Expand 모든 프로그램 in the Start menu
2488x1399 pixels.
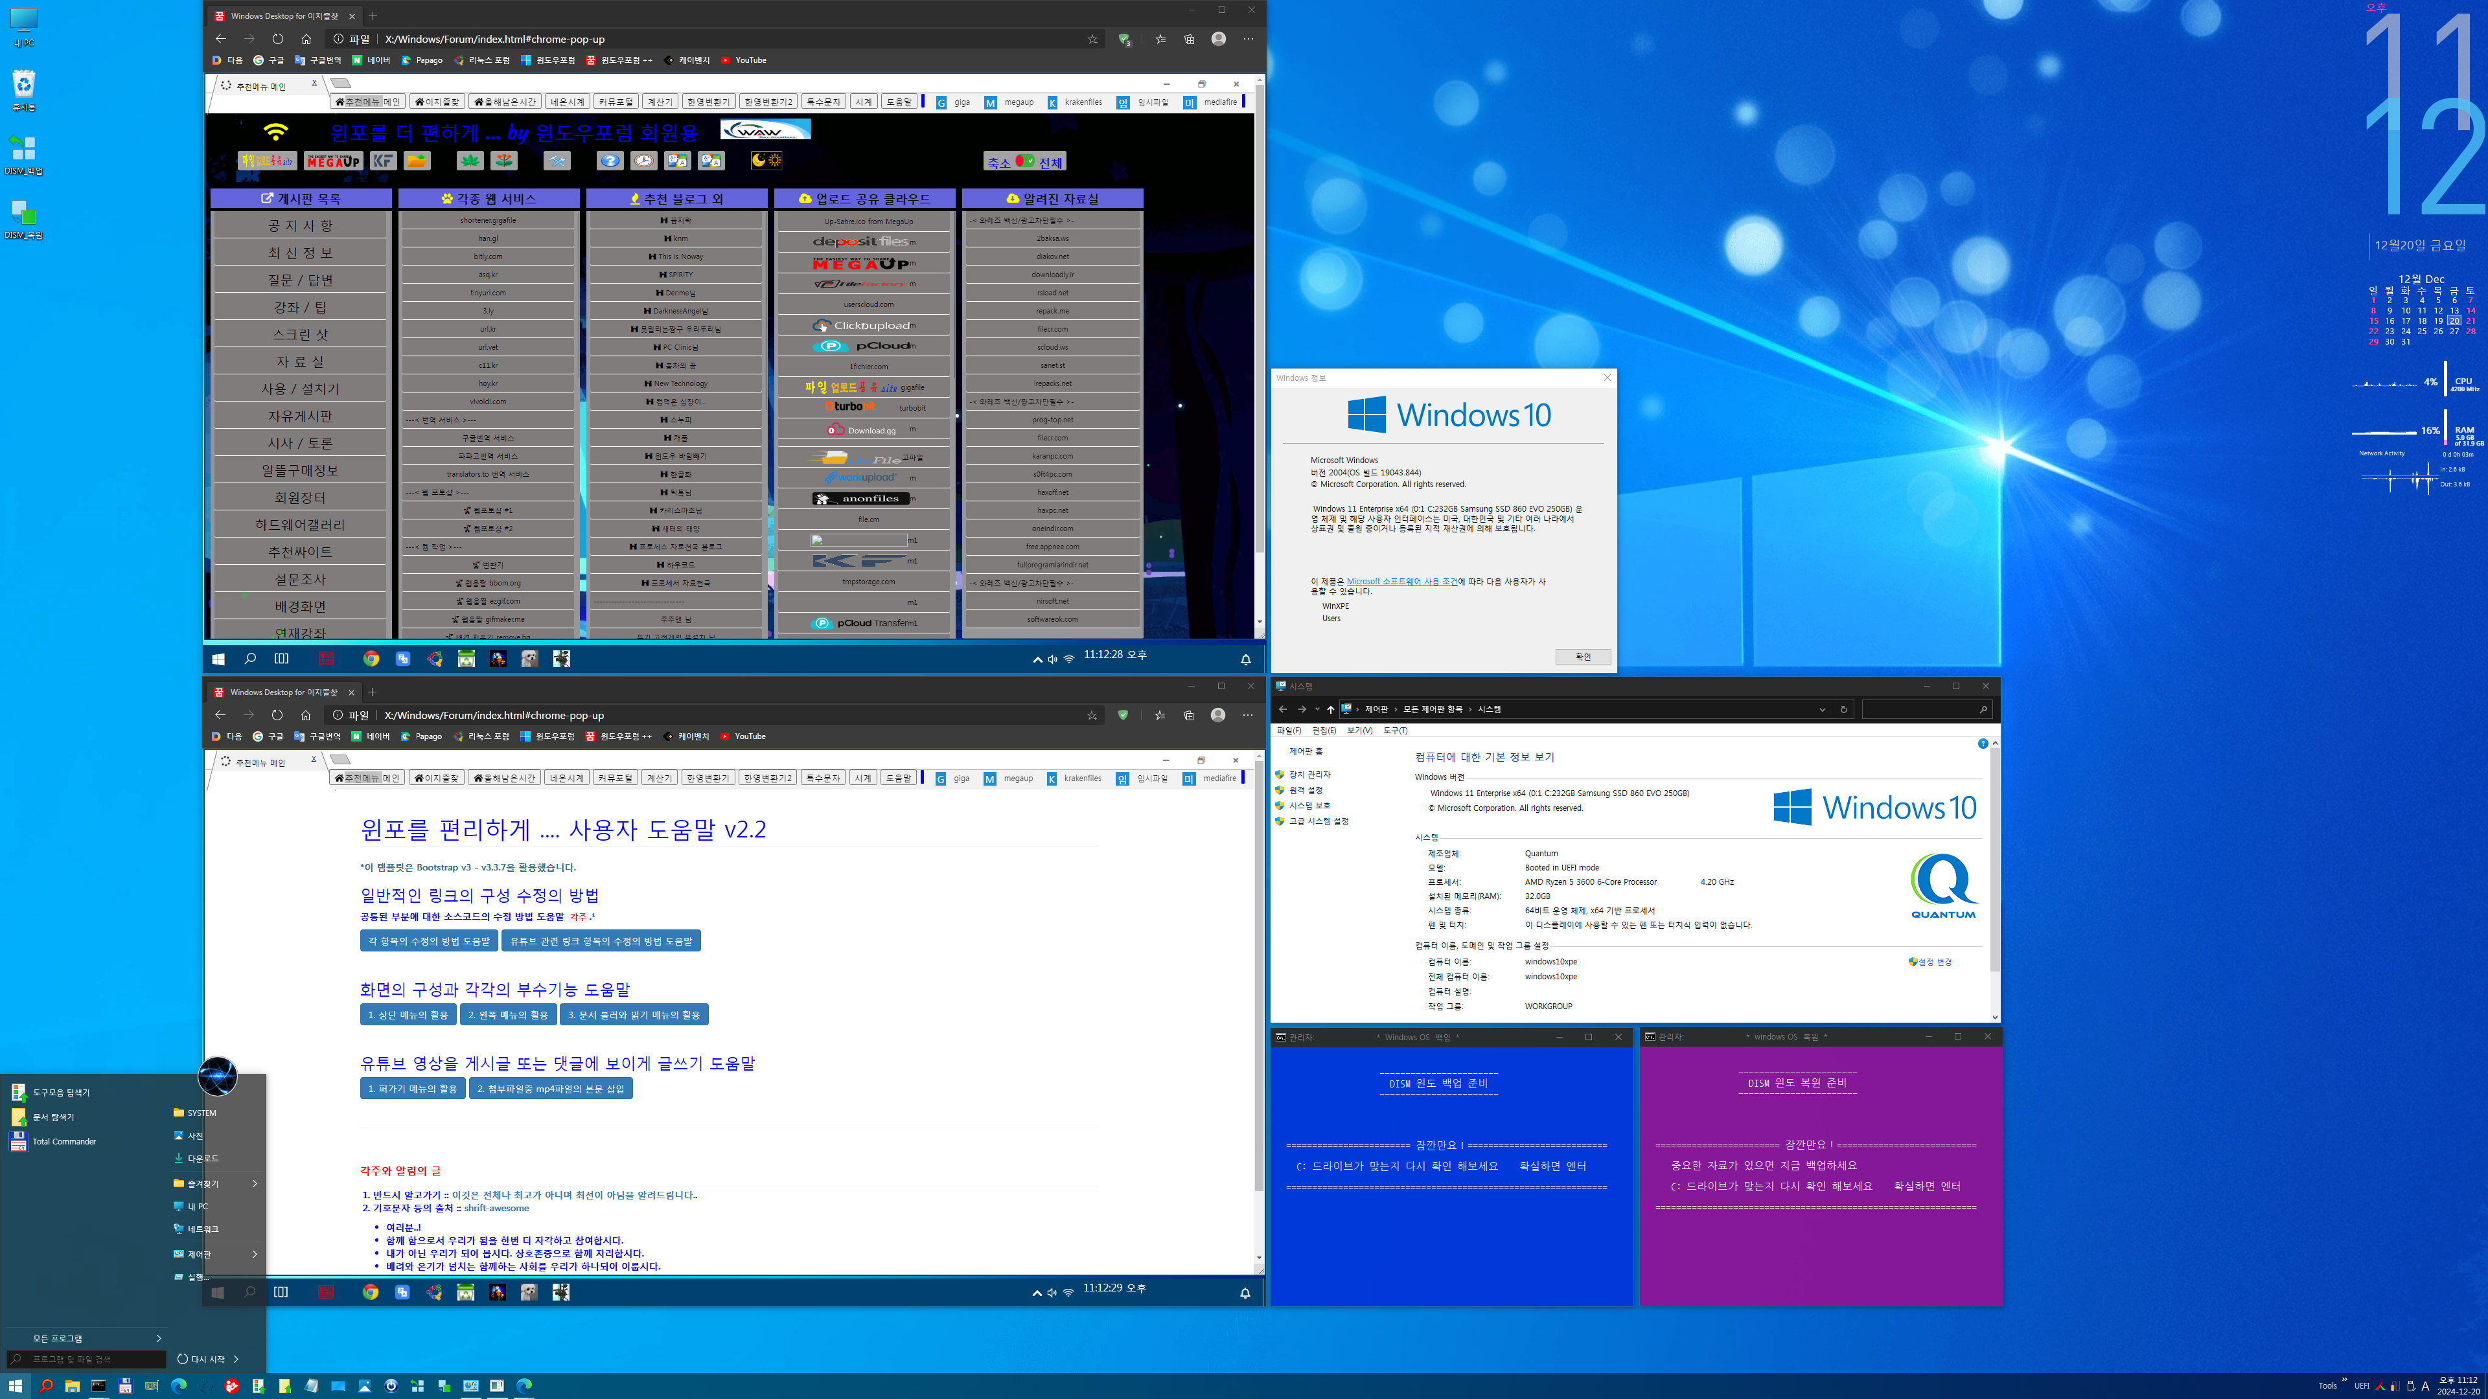97,1338
